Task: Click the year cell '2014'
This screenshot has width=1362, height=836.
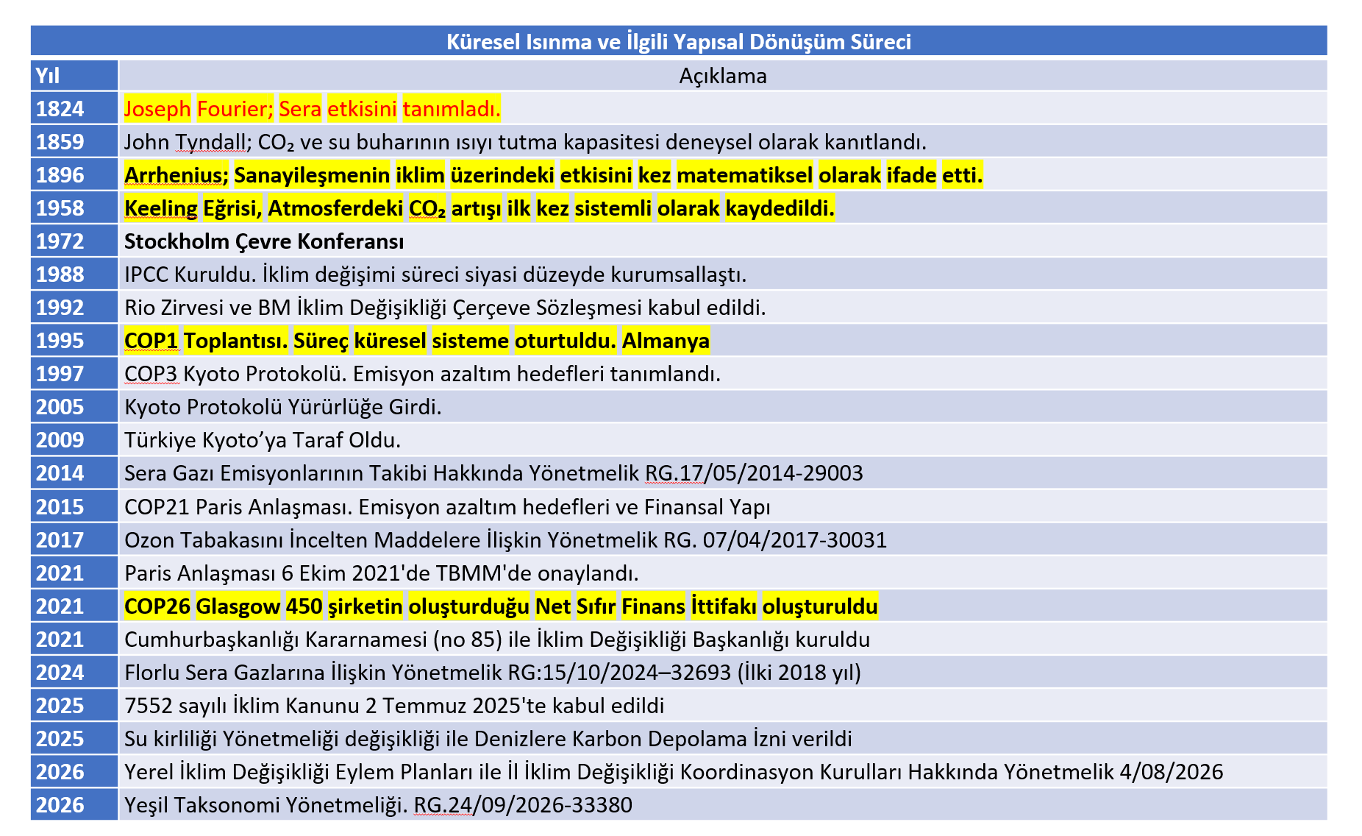Action: [x=74, y=472]
